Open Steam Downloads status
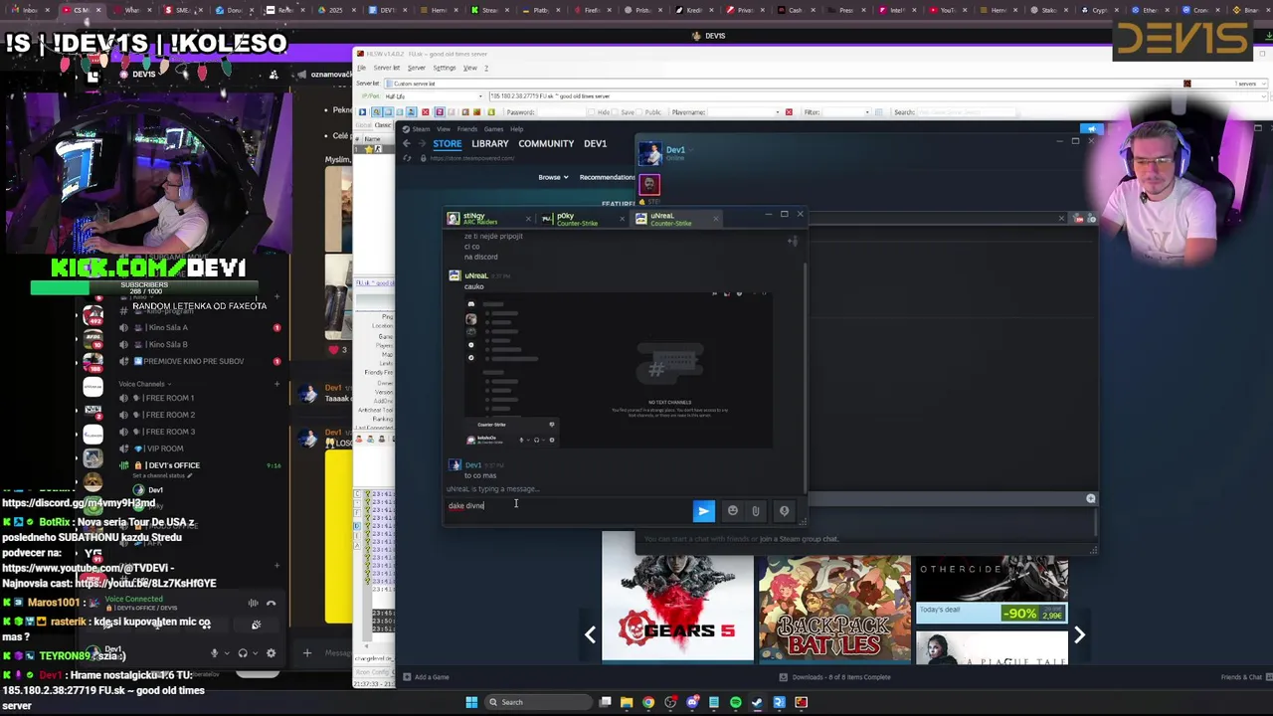The image size is (1273, 716). [x=834, y=677]
